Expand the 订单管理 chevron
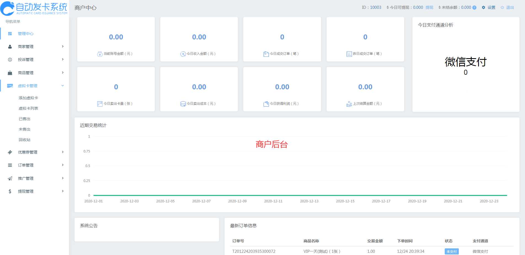This screenshot has height=255, width=525. [63, 165]
